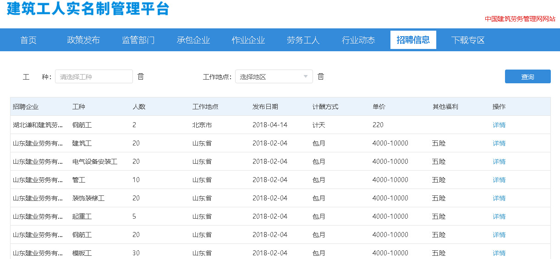Visit the 中国建筑劳务管理网网站 link
The height and width of the screenshot is (259, 560).
coord(520,19)
